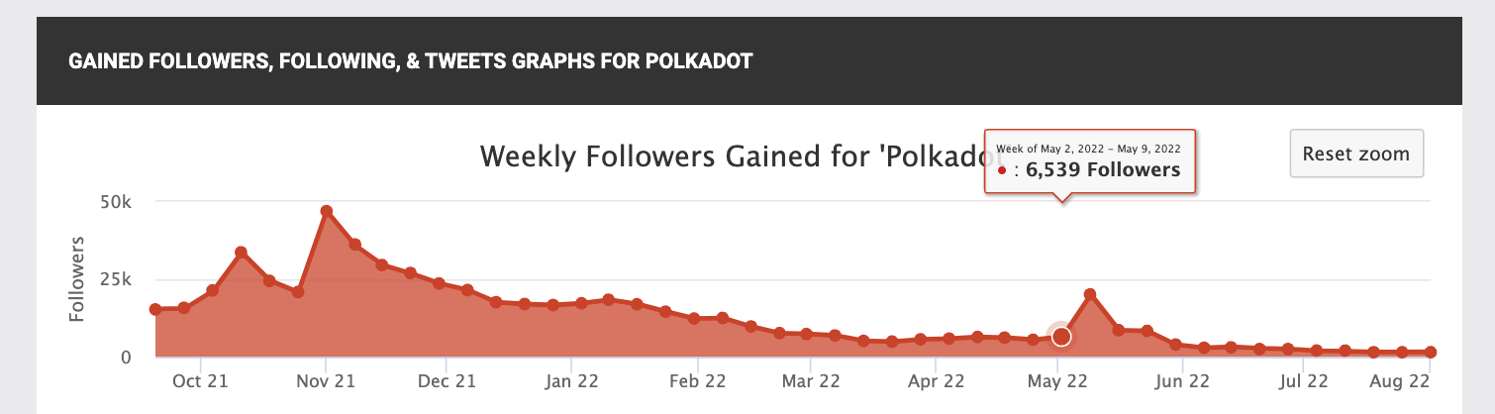Viewport: 1495px width, 414px height.
Task: Click the Reset zoom button
Action: 1356,154
